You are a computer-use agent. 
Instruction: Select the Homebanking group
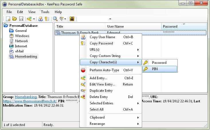tap(26, 56)
